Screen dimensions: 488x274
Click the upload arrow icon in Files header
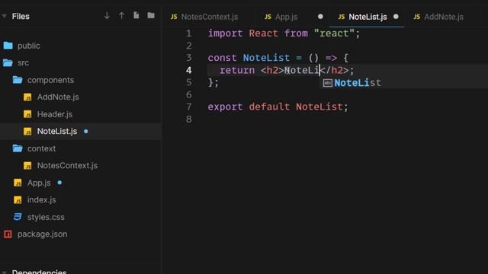tap(122, 15)
